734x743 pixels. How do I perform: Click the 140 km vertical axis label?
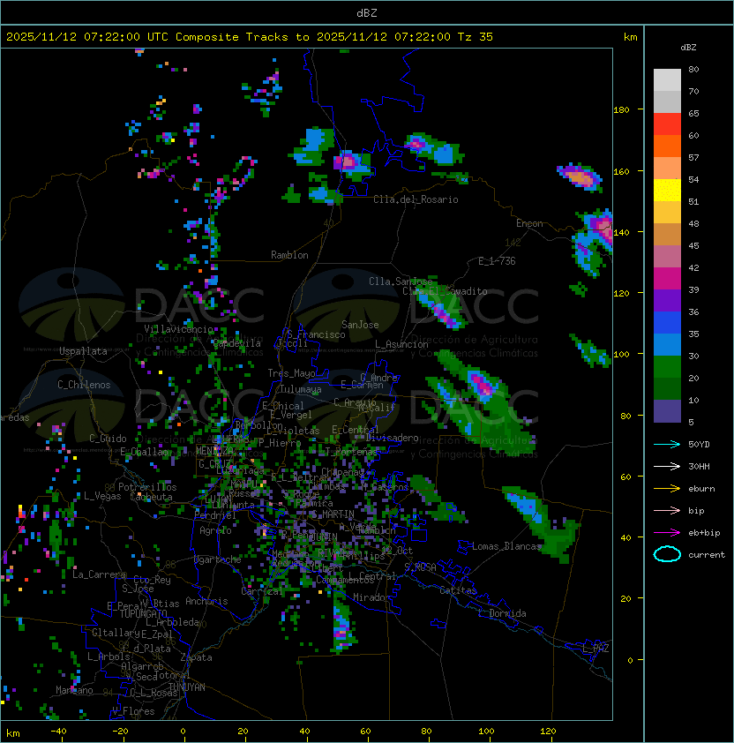[621, 232]
